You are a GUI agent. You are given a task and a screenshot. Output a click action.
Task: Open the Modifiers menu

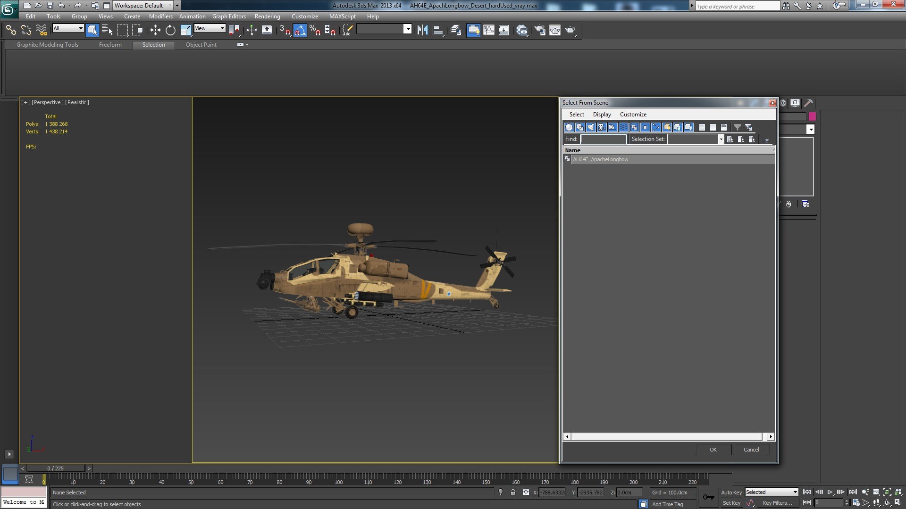[x=160, y=16]
